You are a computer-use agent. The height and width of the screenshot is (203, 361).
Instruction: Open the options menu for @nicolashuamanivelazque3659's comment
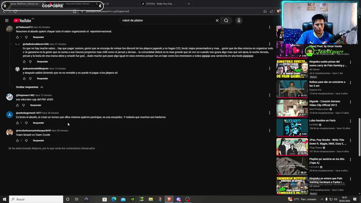pos(269,131)
